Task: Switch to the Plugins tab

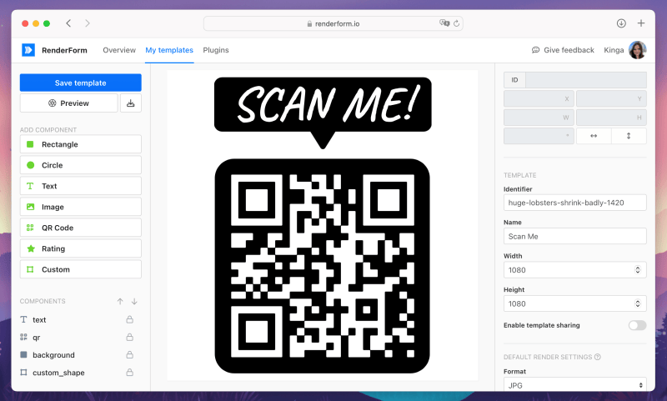Action: pyautogui.click(x=216, y=50)
